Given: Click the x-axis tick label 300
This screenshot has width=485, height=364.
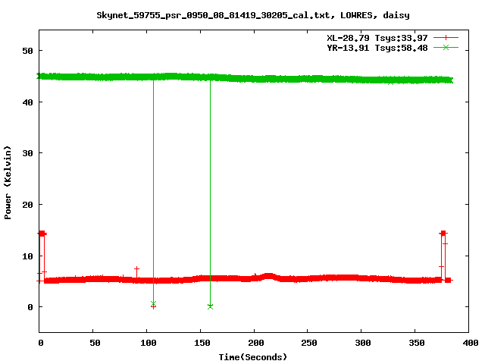Looking at the screenshot, I should pyautogui.click(x=363, y=343).
